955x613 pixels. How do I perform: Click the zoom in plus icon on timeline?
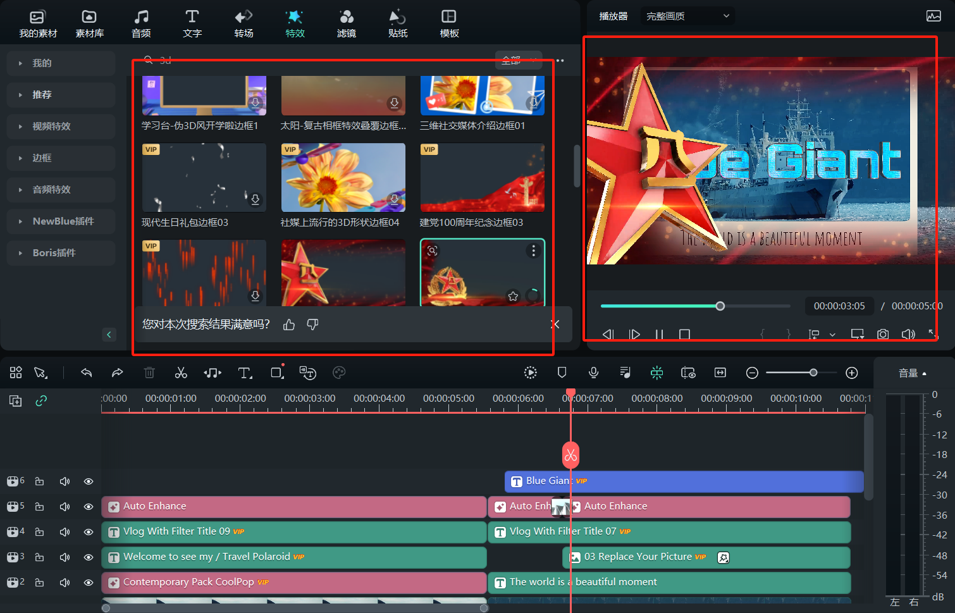click(x=852, y=373)
